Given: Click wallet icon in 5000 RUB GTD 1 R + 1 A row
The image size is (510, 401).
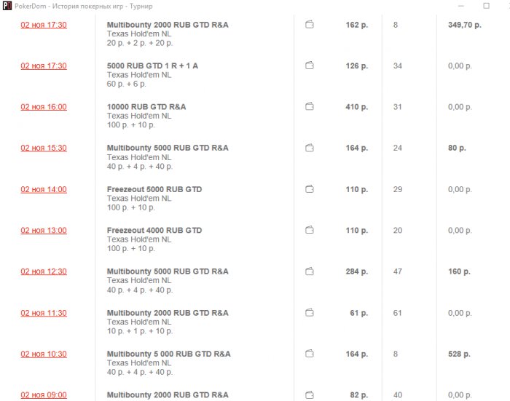Looking at the screenshot, I should pos(309,66).
